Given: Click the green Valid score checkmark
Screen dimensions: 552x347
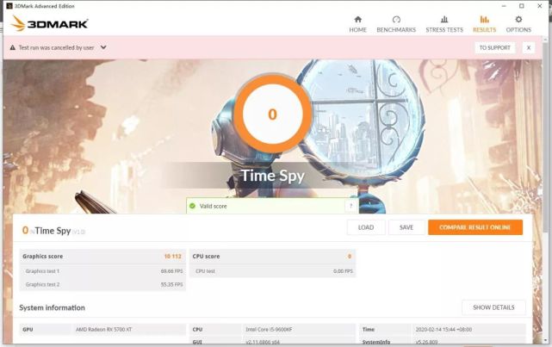Looking at the screenshot, I should tap(192, 206).
